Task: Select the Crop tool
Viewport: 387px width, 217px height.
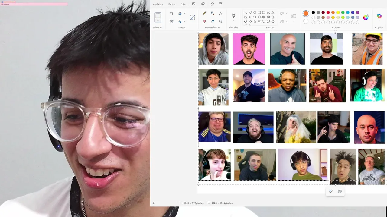Action: [171, 13]
